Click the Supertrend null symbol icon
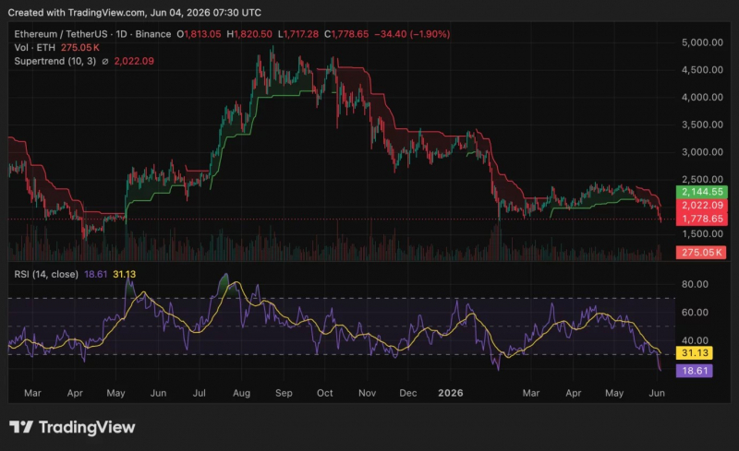The image size is (739, 451). coord(105,61)
